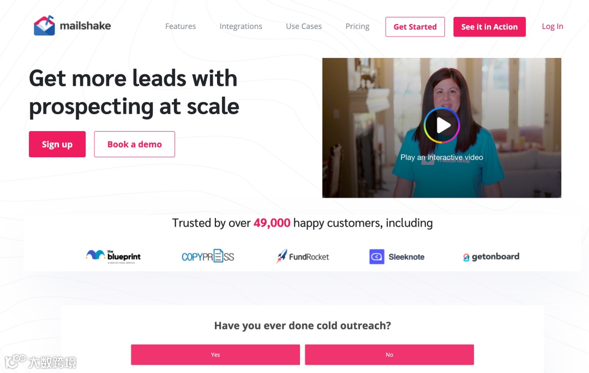Click the getonboard logo

[x=491, y=257]
